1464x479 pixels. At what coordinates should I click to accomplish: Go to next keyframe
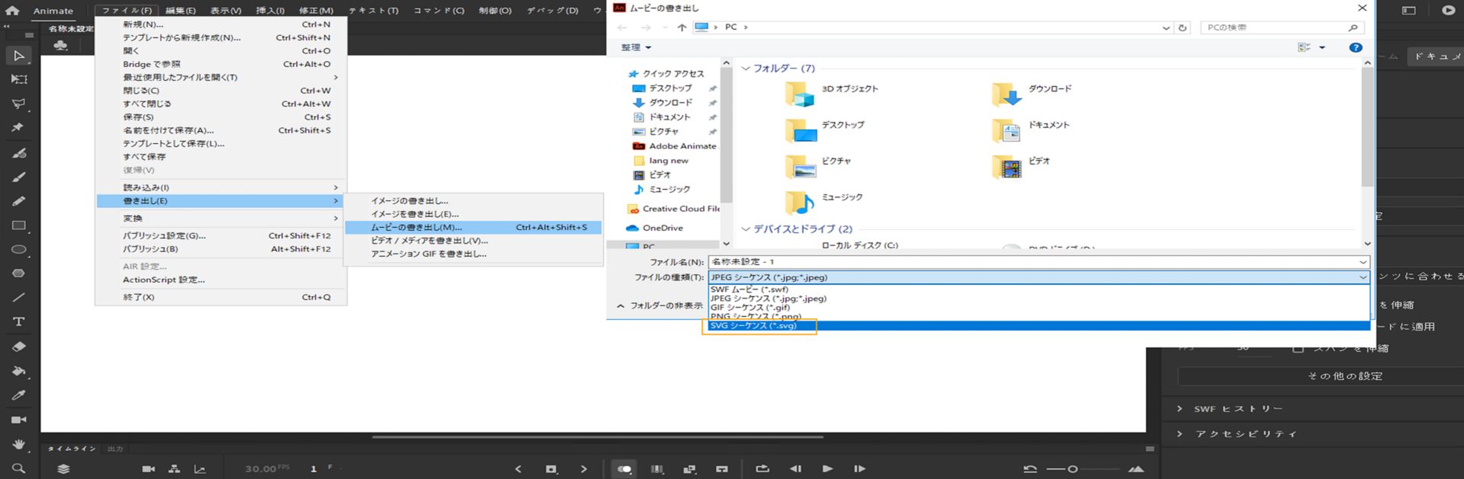point(584,469)
